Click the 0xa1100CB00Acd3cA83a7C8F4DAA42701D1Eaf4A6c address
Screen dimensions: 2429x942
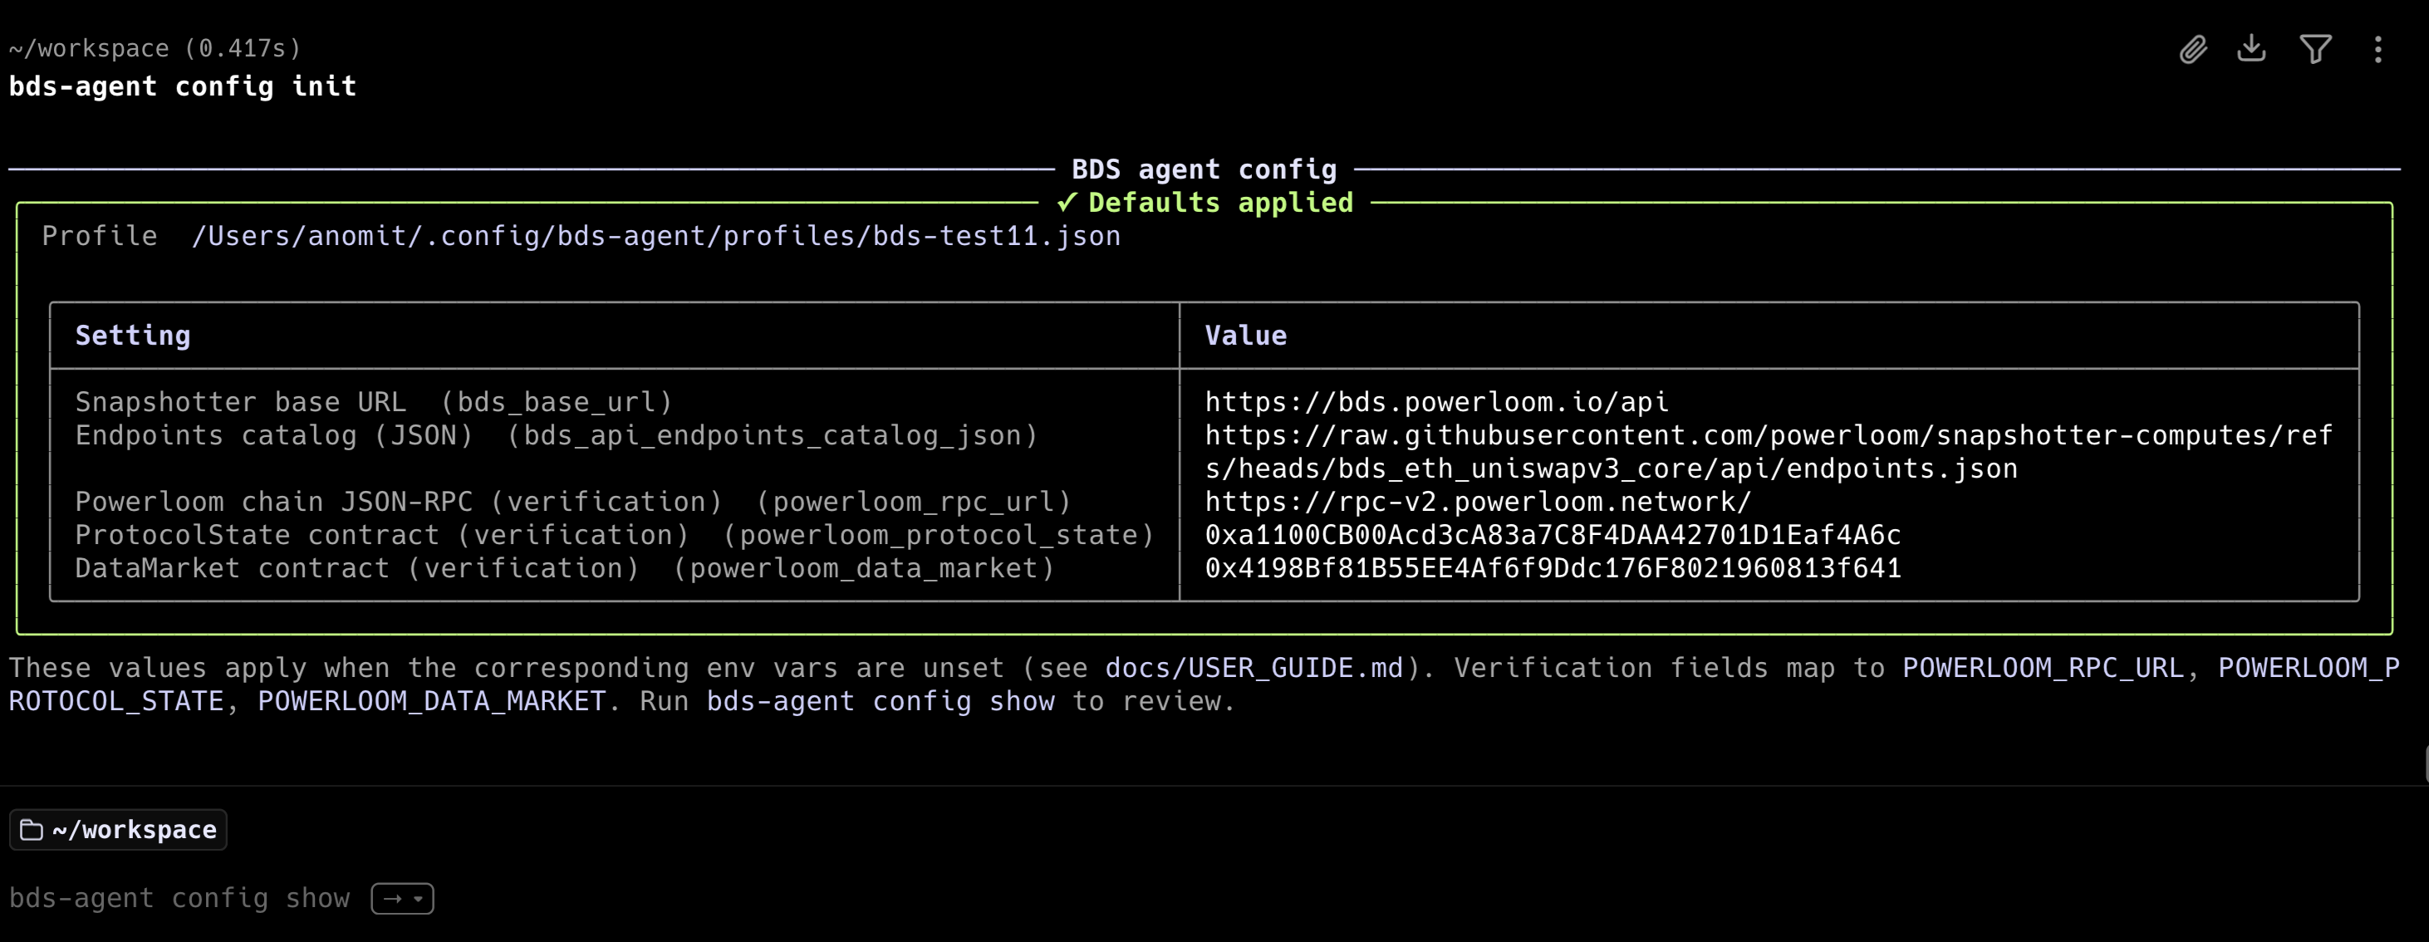coord(1553,535)
